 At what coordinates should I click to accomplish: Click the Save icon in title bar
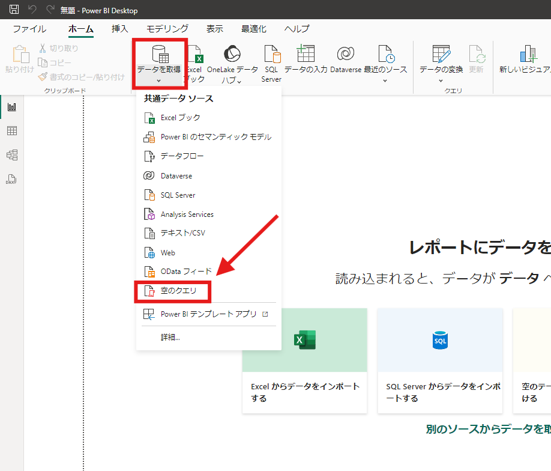coord(14,10)
